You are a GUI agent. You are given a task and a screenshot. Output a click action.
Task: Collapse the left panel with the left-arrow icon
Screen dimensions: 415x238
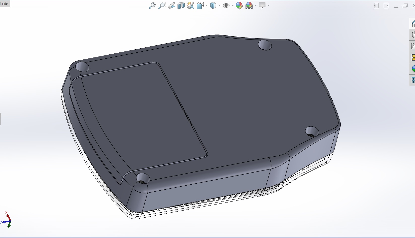click(376, 6)
